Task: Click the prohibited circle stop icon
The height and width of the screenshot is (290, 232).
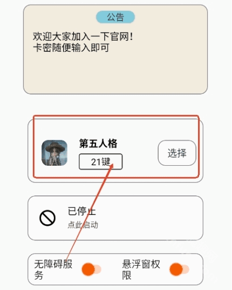Action: coord(47,218)
